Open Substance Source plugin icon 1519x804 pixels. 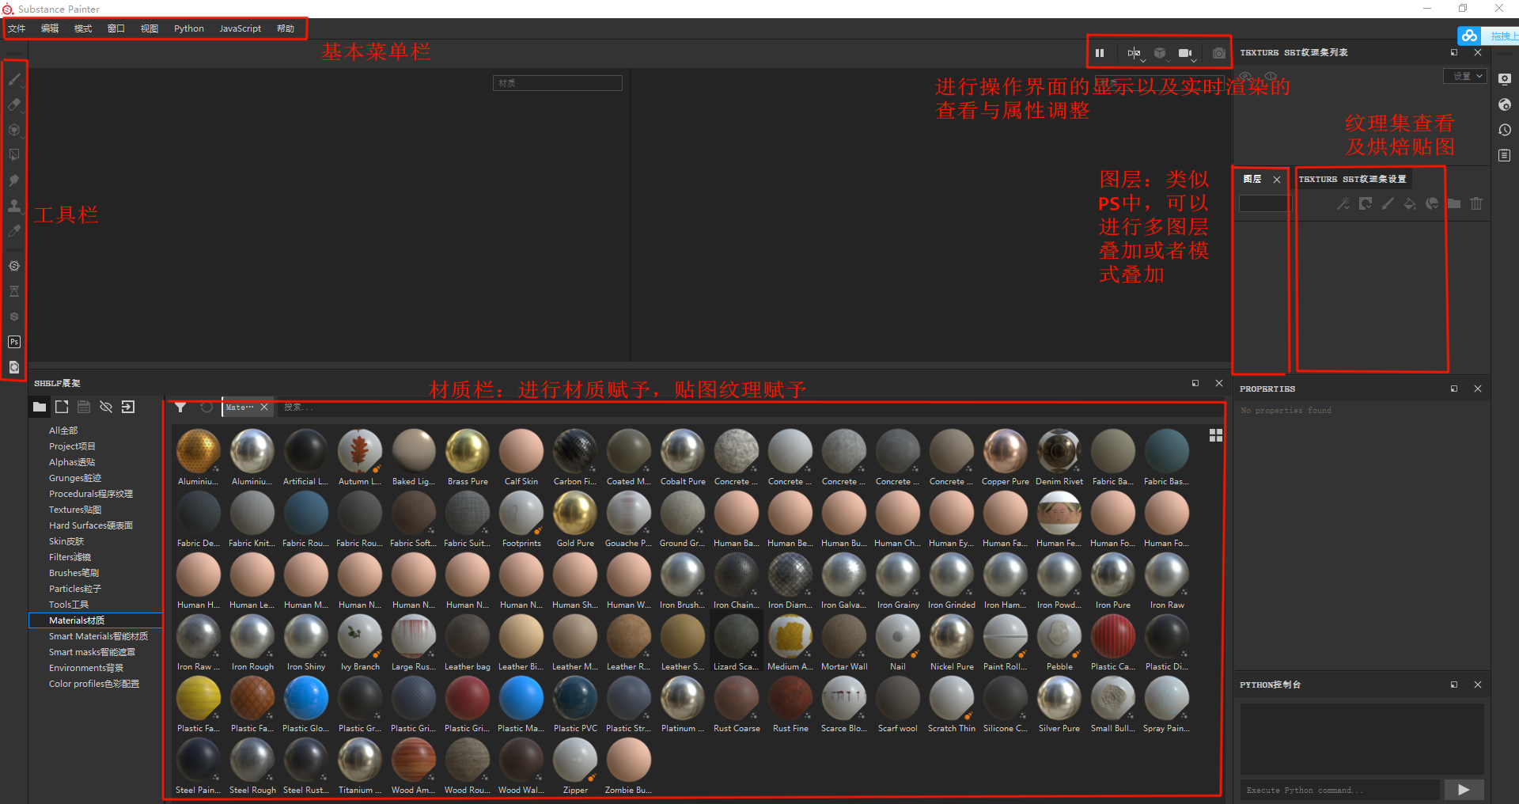(14, 266)
